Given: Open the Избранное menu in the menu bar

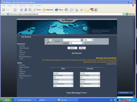Looking at the screenshot, I should (x=23, y=6).
